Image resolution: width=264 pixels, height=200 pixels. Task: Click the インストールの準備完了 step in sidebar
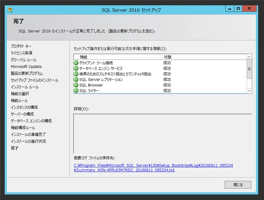point(28,135)
